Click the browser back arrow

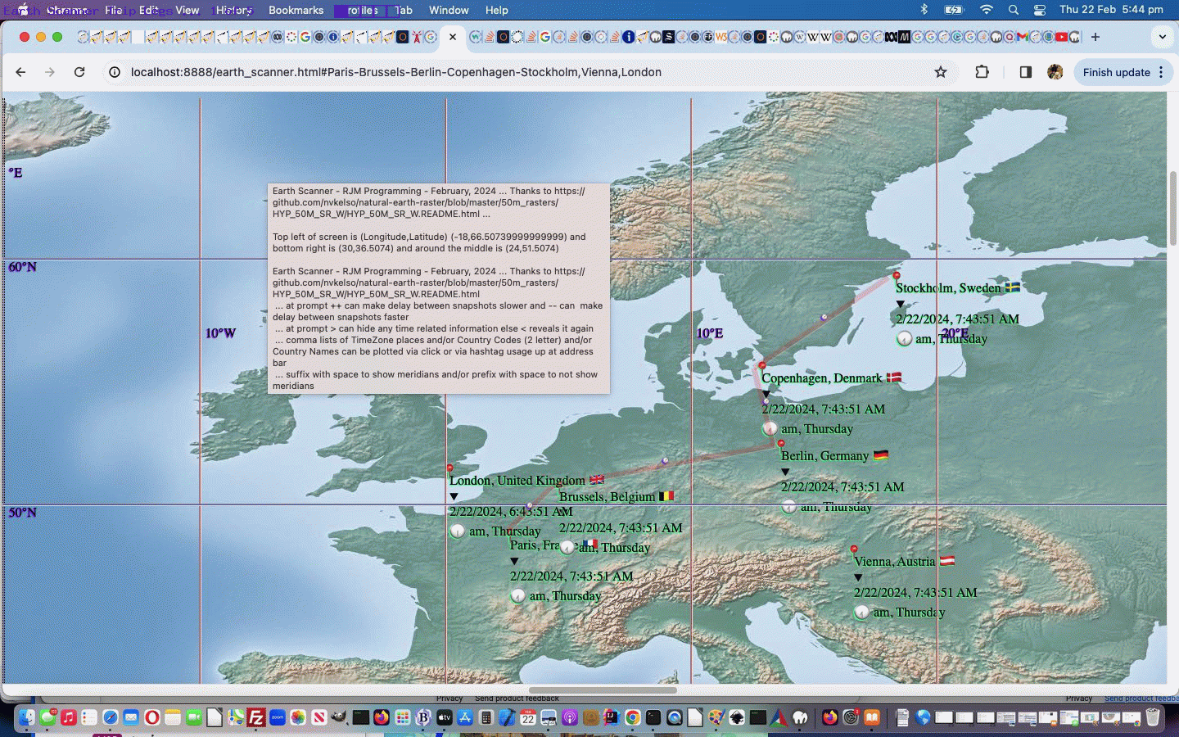20,72
